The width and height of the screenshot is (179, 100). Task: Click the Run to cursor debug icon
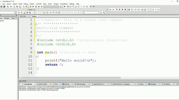(67, 7)
